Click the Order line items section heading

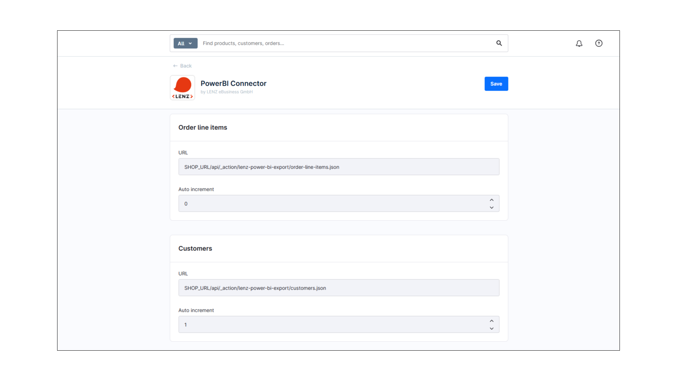[x=202, y=128]
